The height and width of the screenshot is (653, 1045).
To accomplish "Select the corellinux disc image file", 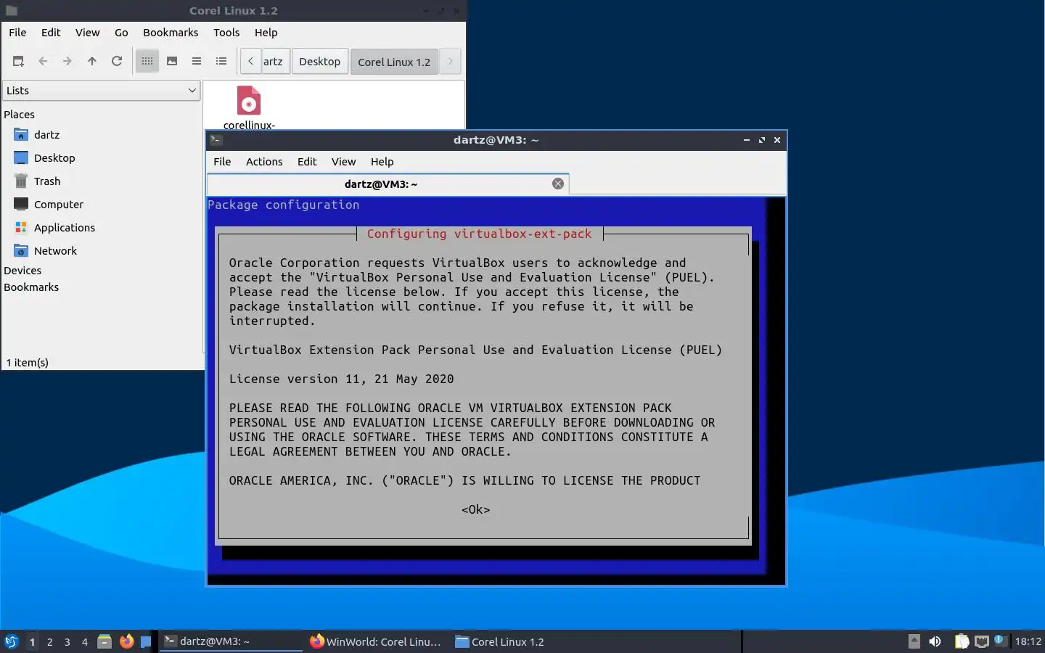I will coord(249,107).
